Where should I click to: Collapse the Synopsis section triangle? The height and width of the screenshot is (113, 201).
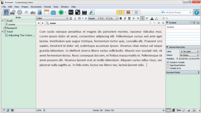click(x=167, y=23)
